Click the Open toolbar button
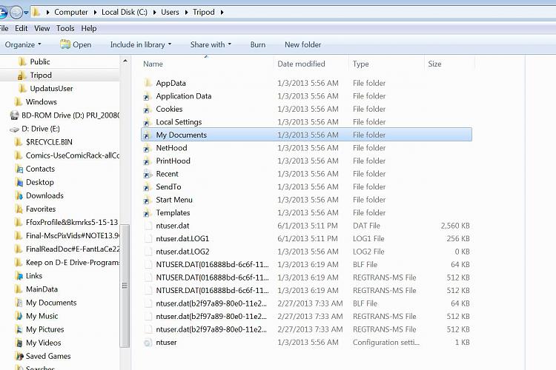 pos(76,44)
